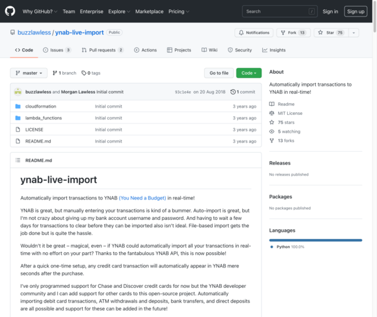The image size is (377, 317).
Task: Open the master branch dropdown
Action: point(28,73)
